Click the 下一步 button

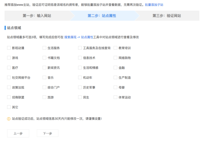click(47, 133)
